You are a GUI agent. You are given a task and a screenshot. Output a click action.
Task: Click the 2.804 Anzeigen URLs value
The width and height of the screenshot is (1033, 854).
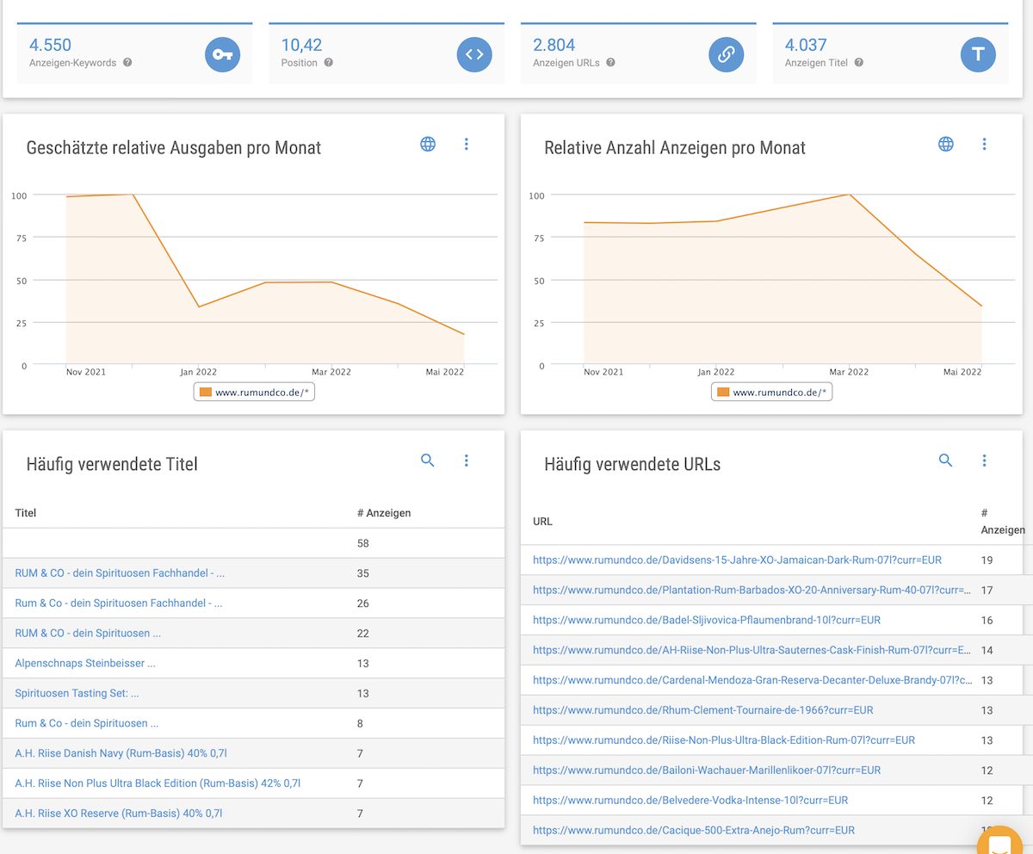[x=554, y=46]
